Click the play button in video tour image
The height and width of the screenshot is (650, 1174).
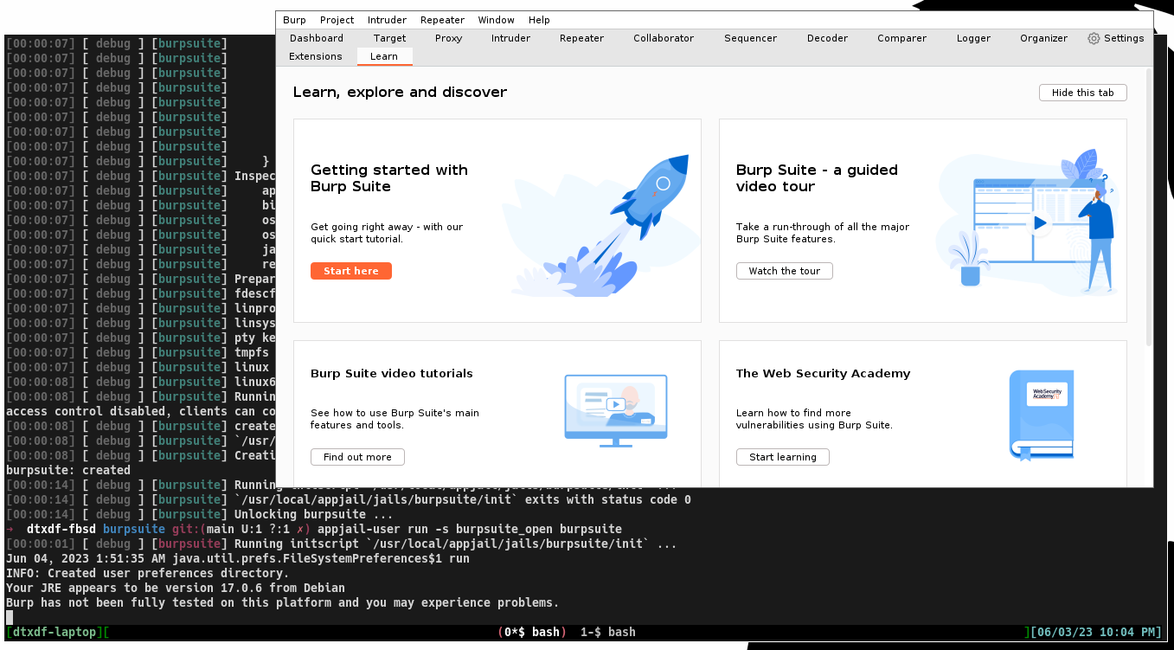tap(1039, 223)
